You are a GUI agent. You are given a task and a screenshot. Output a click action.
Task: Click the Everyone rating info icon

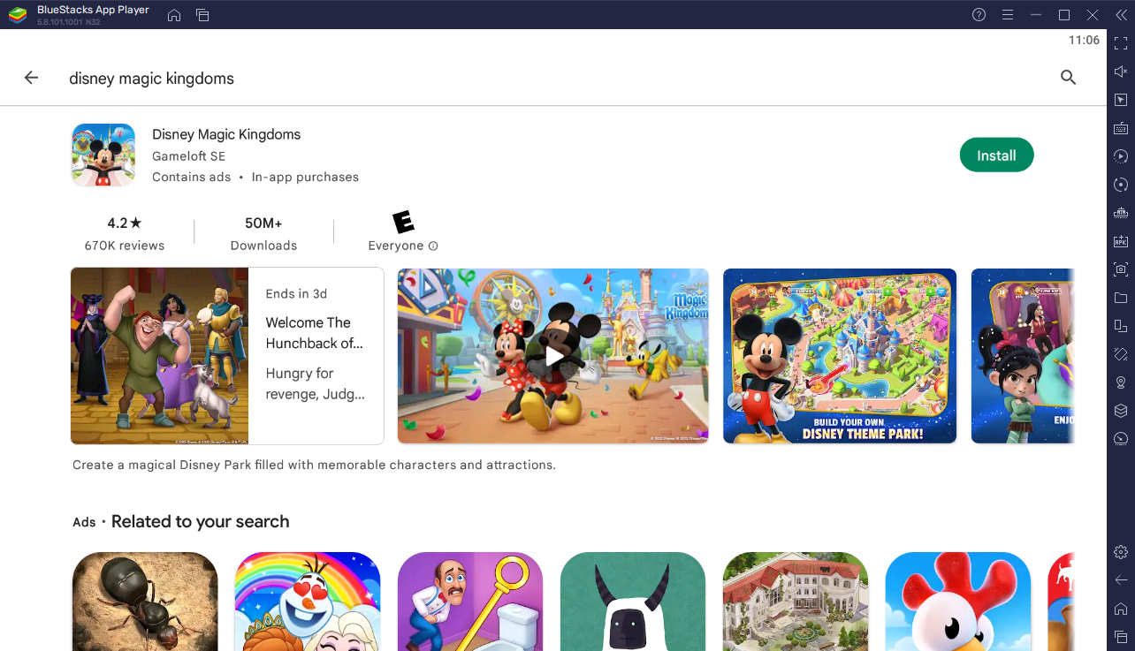pyautogui.click(x=433, y=246)
